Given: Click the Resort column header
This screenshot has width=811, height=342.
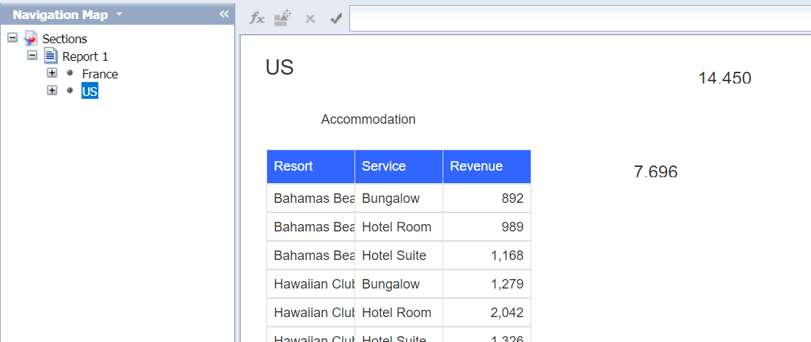Looking at the screenshot, I should tap(310, 166).
